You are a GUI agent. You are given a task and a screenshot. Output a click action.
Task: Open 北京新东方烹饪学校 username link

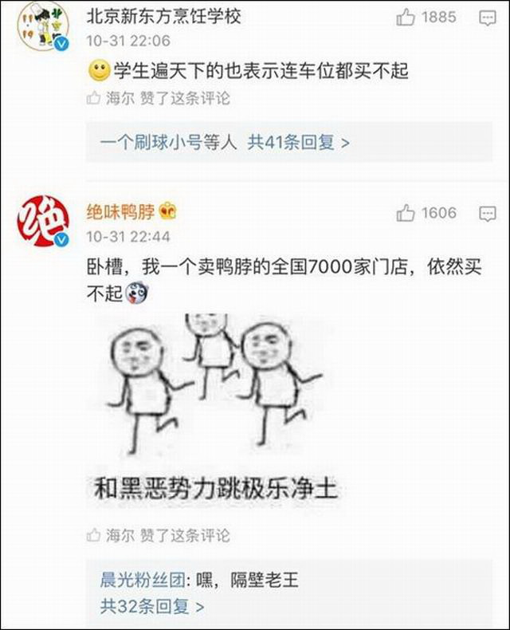164,17
